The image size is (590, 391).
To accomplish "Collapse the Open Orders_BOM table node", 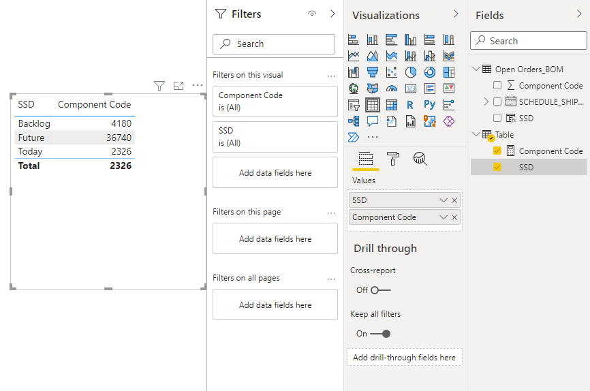I will (476, 69).
